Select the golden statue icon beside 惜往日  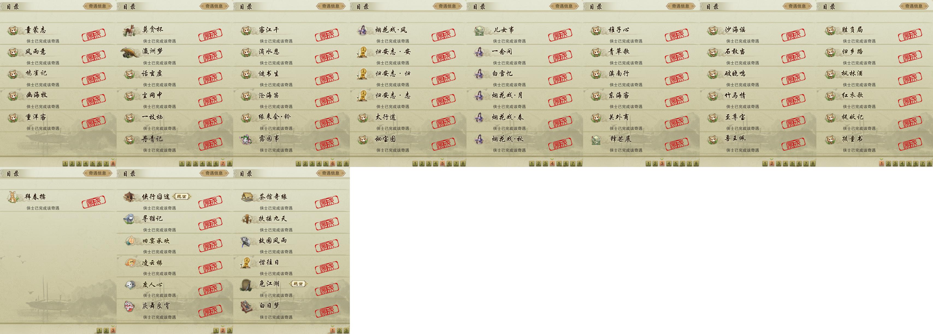click(246, 263)
